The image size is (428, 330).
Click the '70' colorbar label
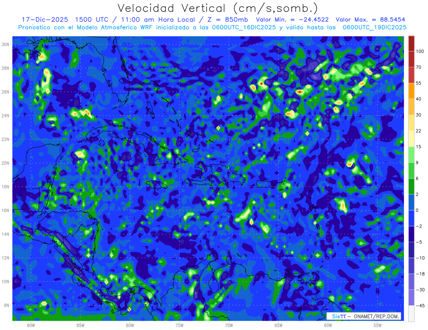click(x=418, y=67)
